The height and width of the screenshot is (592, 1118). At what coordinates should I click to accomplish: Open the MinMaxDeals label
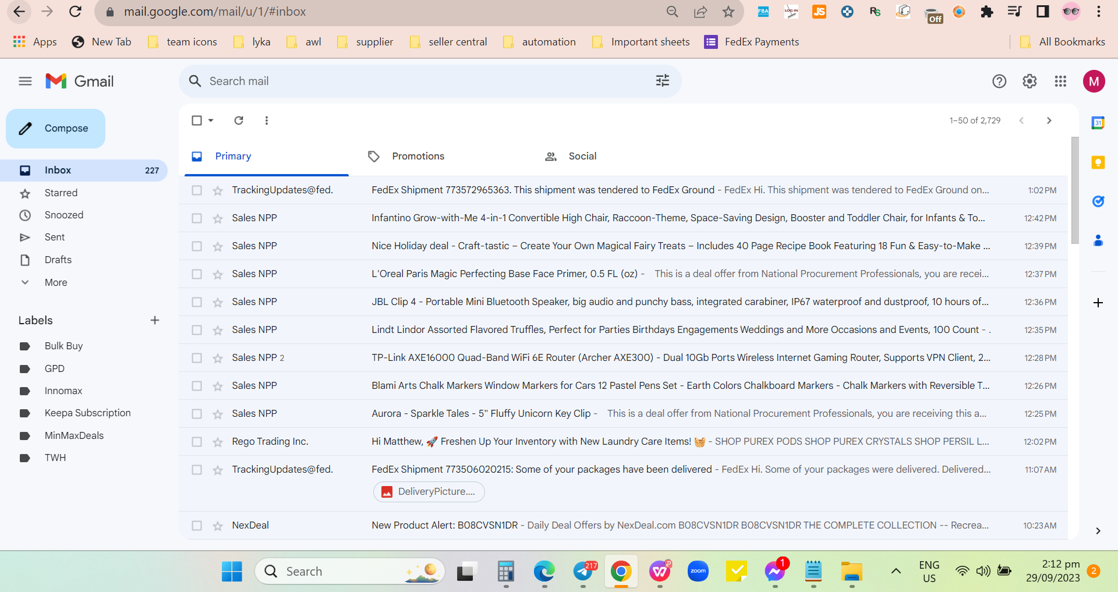coord(74,435)
